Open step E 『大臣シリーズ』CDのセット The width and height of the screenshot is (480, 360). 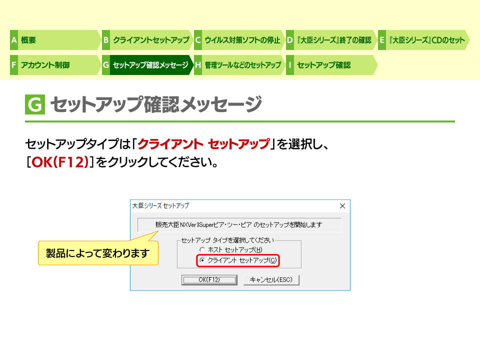tap(423, 40)
